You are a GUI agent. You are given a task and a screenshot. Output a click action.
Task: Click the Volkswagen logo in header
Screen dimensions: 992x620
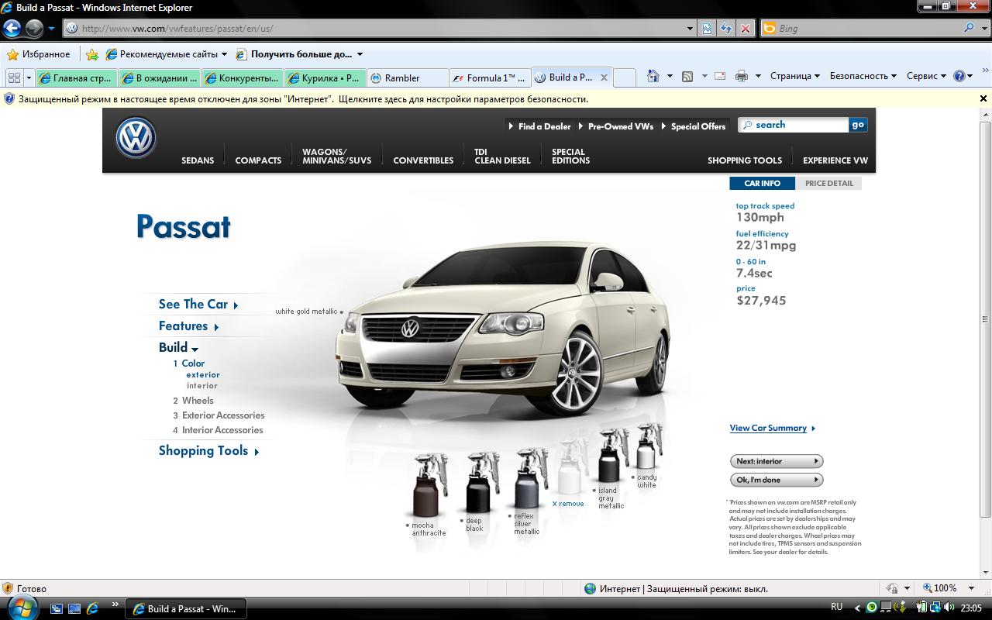pos(136,139)
